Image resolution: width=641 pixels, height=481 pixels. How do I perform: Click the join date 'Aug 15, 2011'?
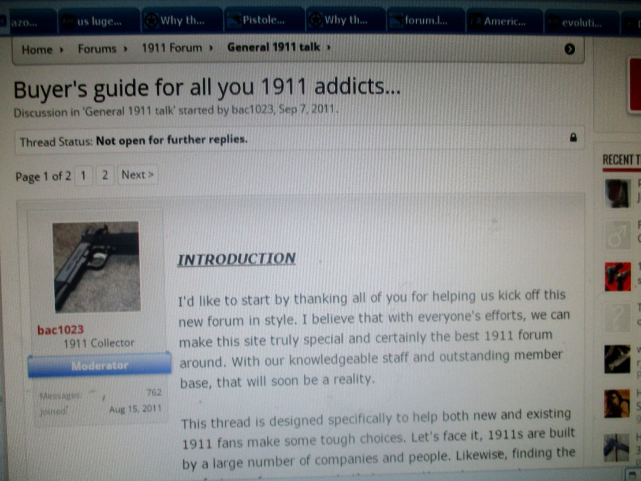pos(135,409)
